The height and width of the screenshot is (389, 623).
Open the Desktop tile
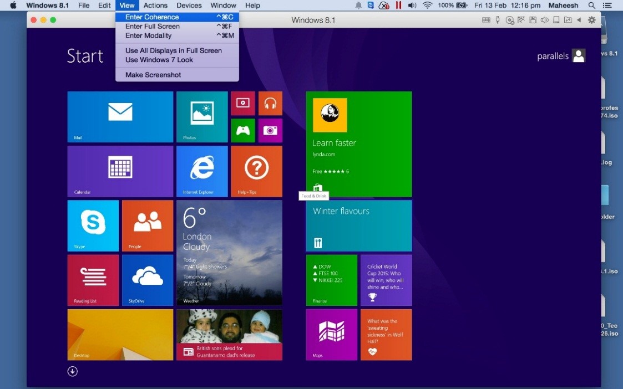120,335
